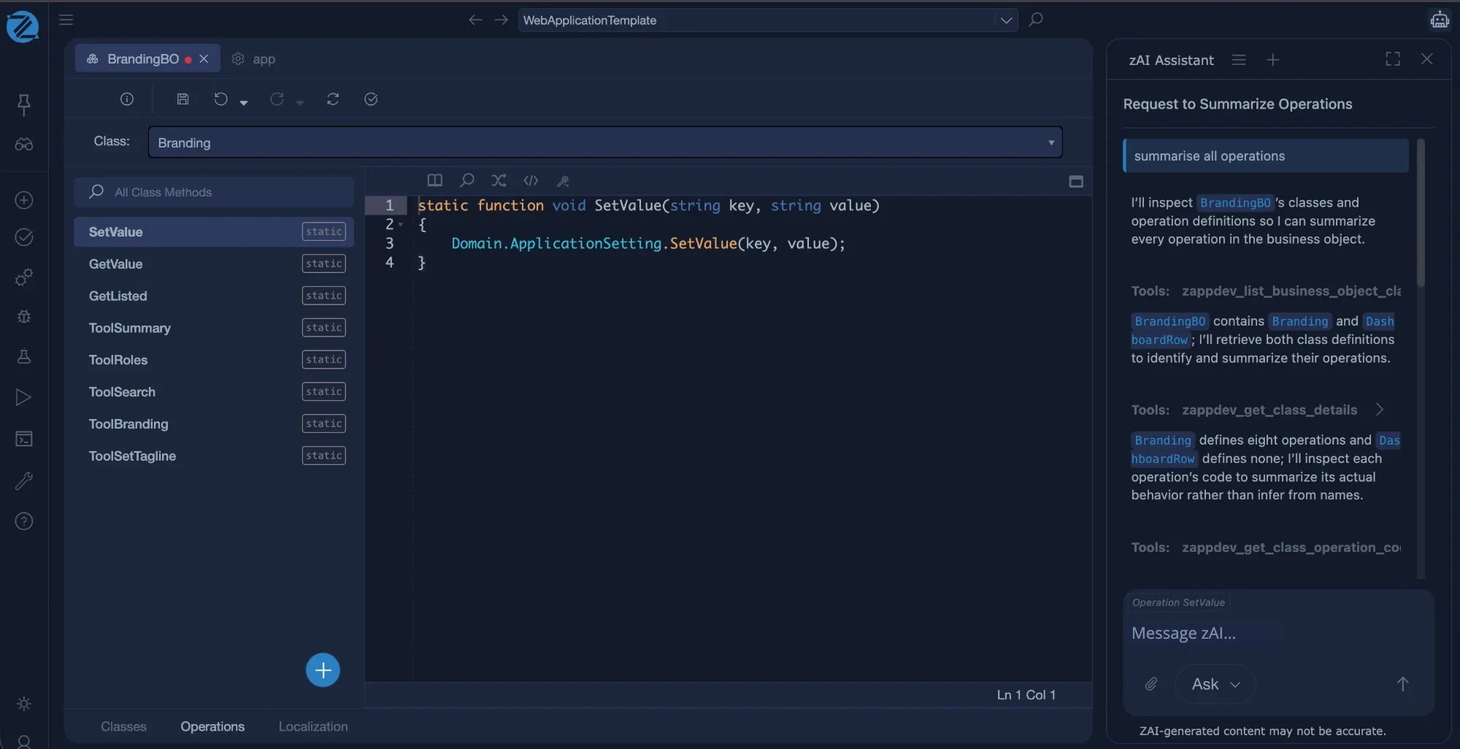
Task: Toggle the zAI robot assistant icon
Action: coord(1440,20)
